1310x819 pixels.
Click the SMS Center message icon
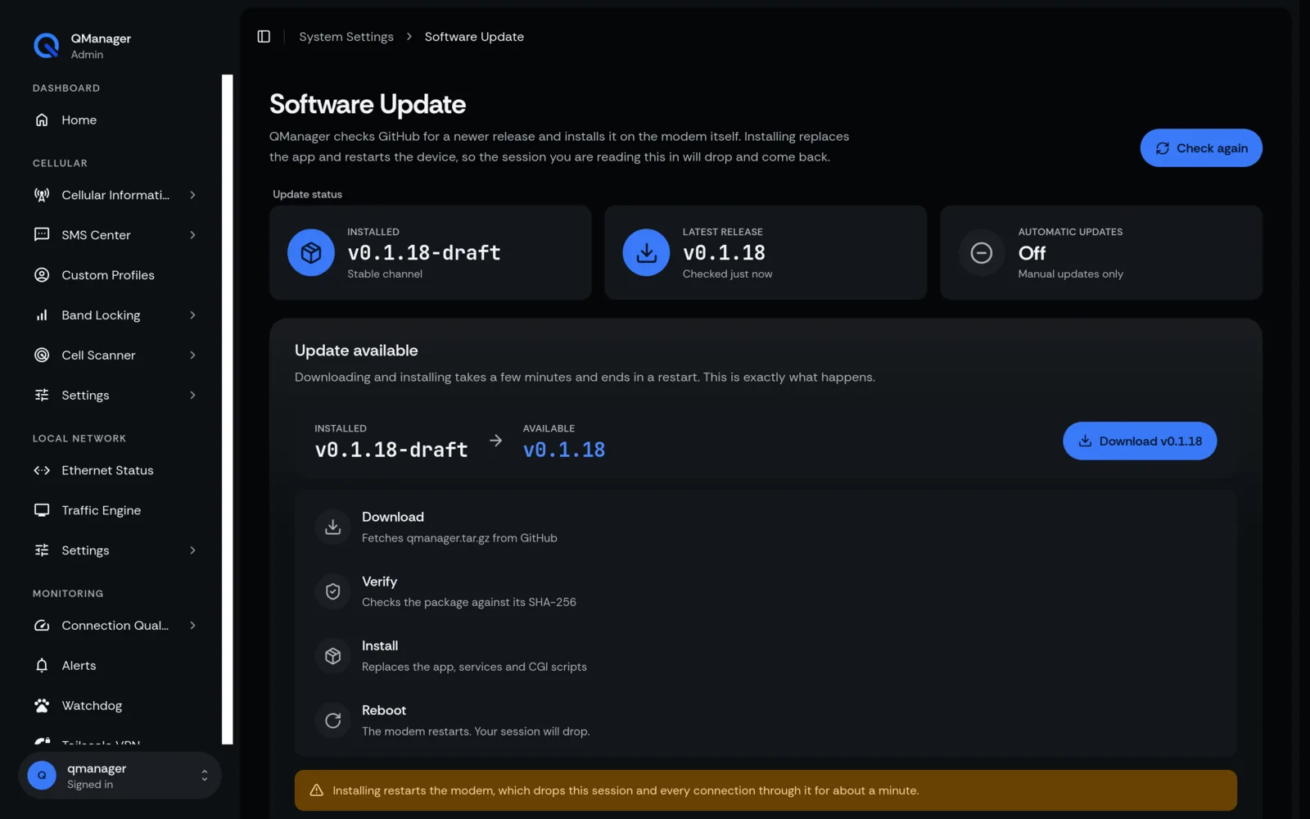tap(42, 235)
